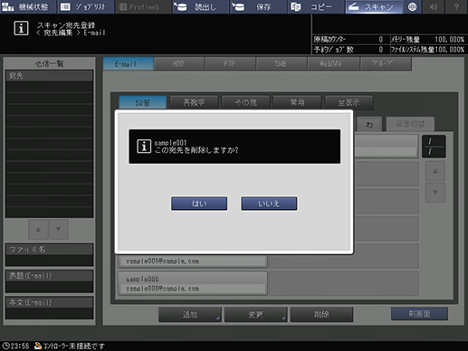Select 保存 store function
Viewport: 468px width, 351px height.
[x=258, y=6]
